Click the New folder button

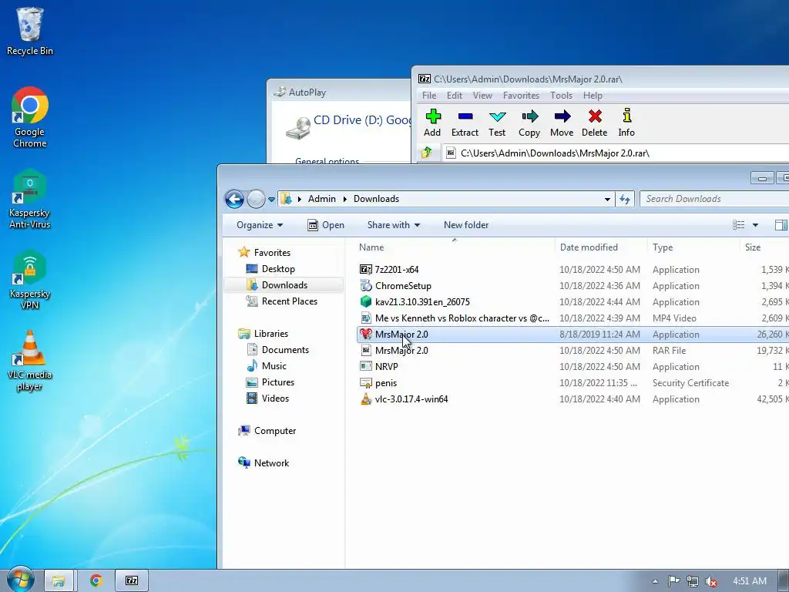[x=466, y=225]
